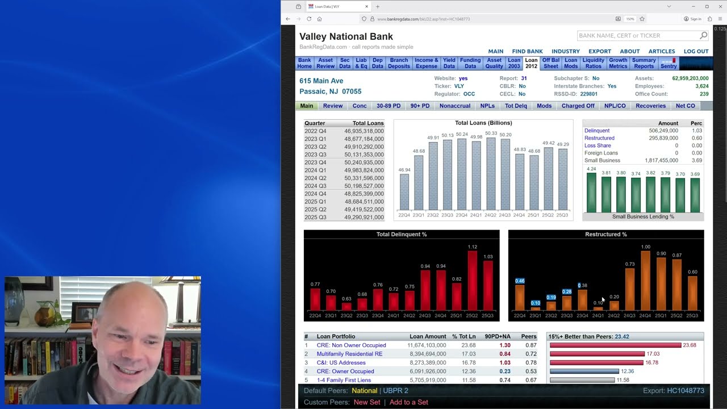
Task: Open C&I: US Addresses loan link
Action: 341,362
